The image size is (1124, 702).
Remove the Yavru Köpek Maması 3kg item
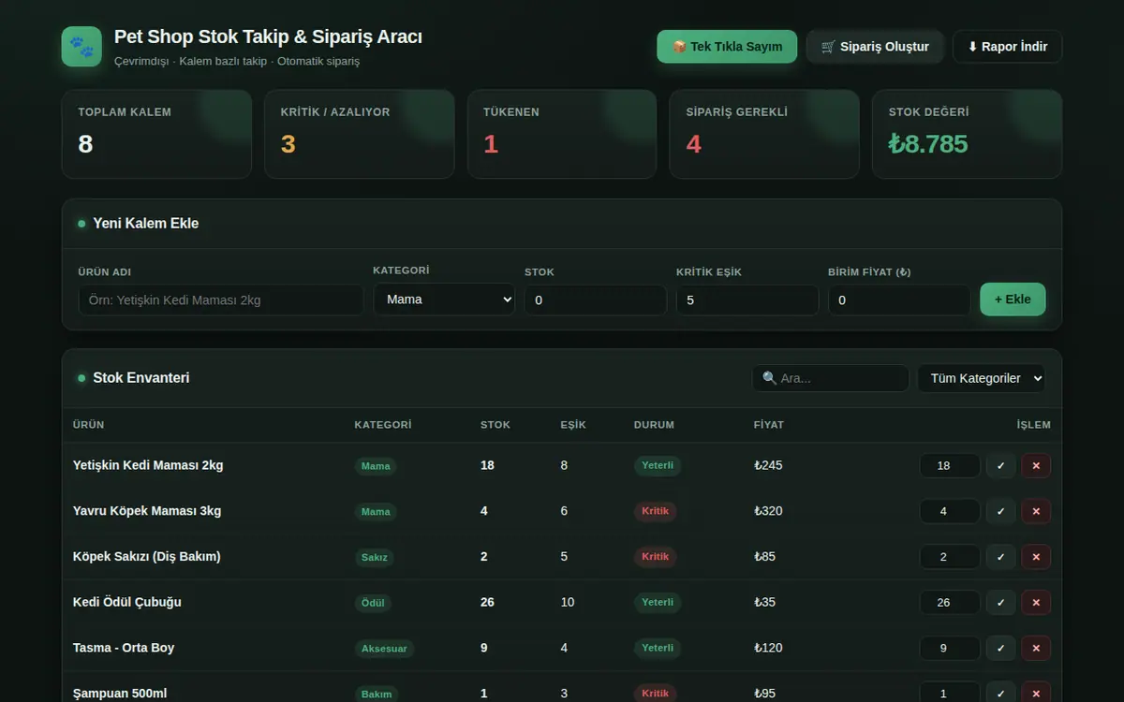point(1036,511)
